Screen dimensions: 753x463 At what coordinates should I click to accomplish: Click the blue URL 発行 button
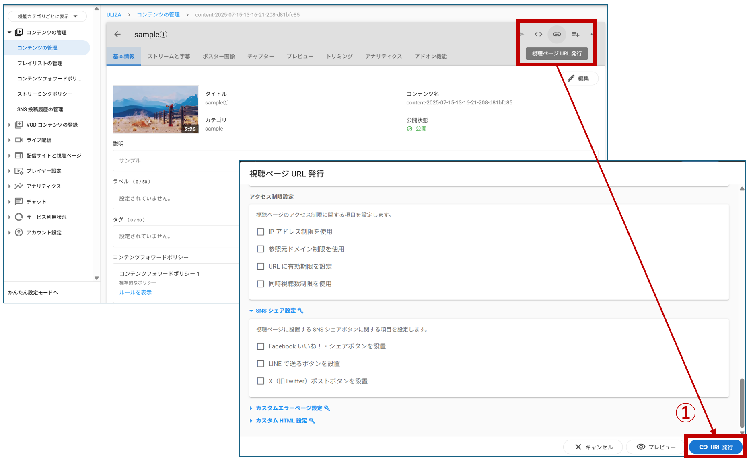716,447
